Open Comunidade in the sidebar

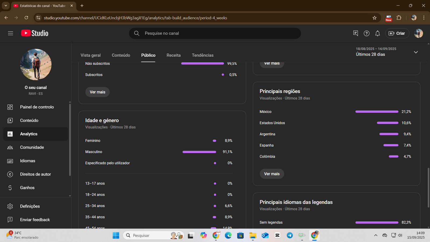[32, 147]
